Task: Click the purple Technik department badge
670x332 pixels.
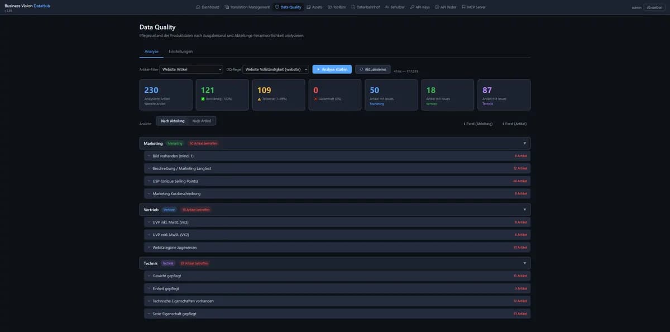Action: pos(168,263)
